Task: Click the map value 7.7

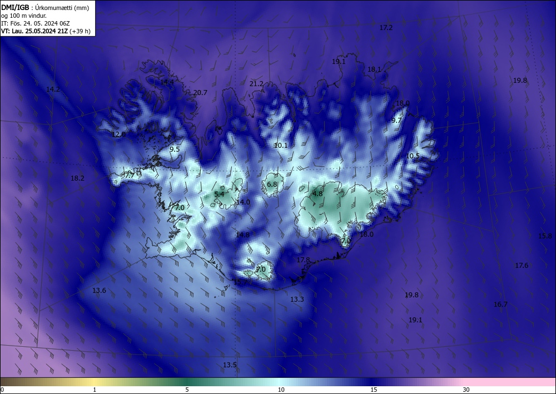Action: pyautogui.click(x=130, y=175)
